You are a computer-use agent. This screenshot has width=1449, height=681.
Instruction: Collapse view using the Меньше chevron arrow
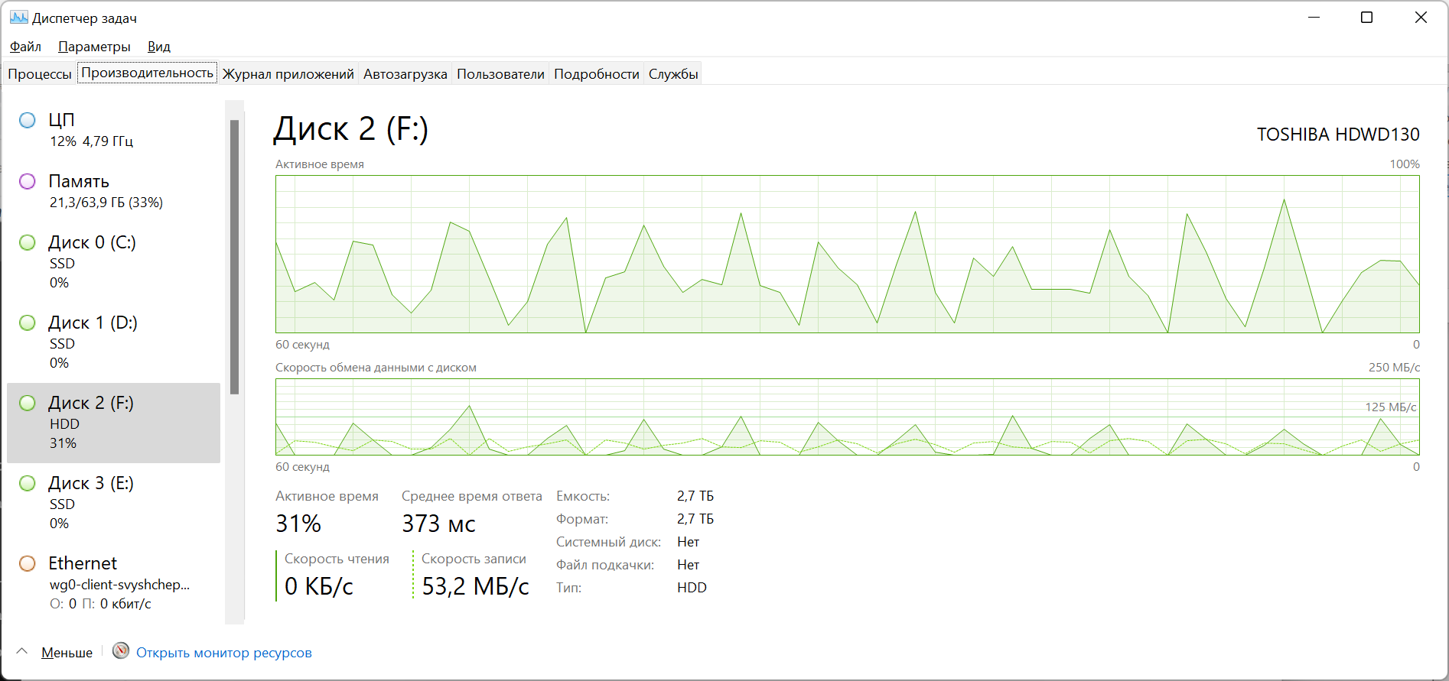[22, 651]
